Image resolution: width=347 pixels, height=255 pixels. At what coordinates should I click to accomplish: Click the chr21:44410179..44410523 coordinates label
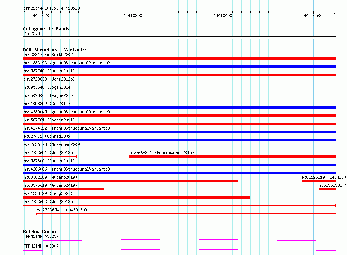coord(51,8)
